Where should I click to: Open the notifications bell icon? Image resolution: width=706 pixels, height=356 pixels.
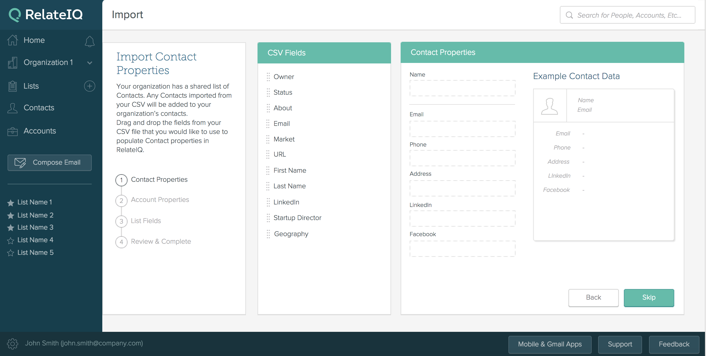(90, 41)
